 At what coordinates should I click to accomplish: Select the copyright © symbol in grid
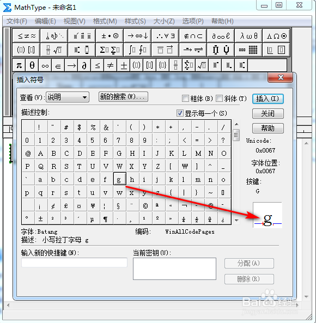(x=145, y=205)
